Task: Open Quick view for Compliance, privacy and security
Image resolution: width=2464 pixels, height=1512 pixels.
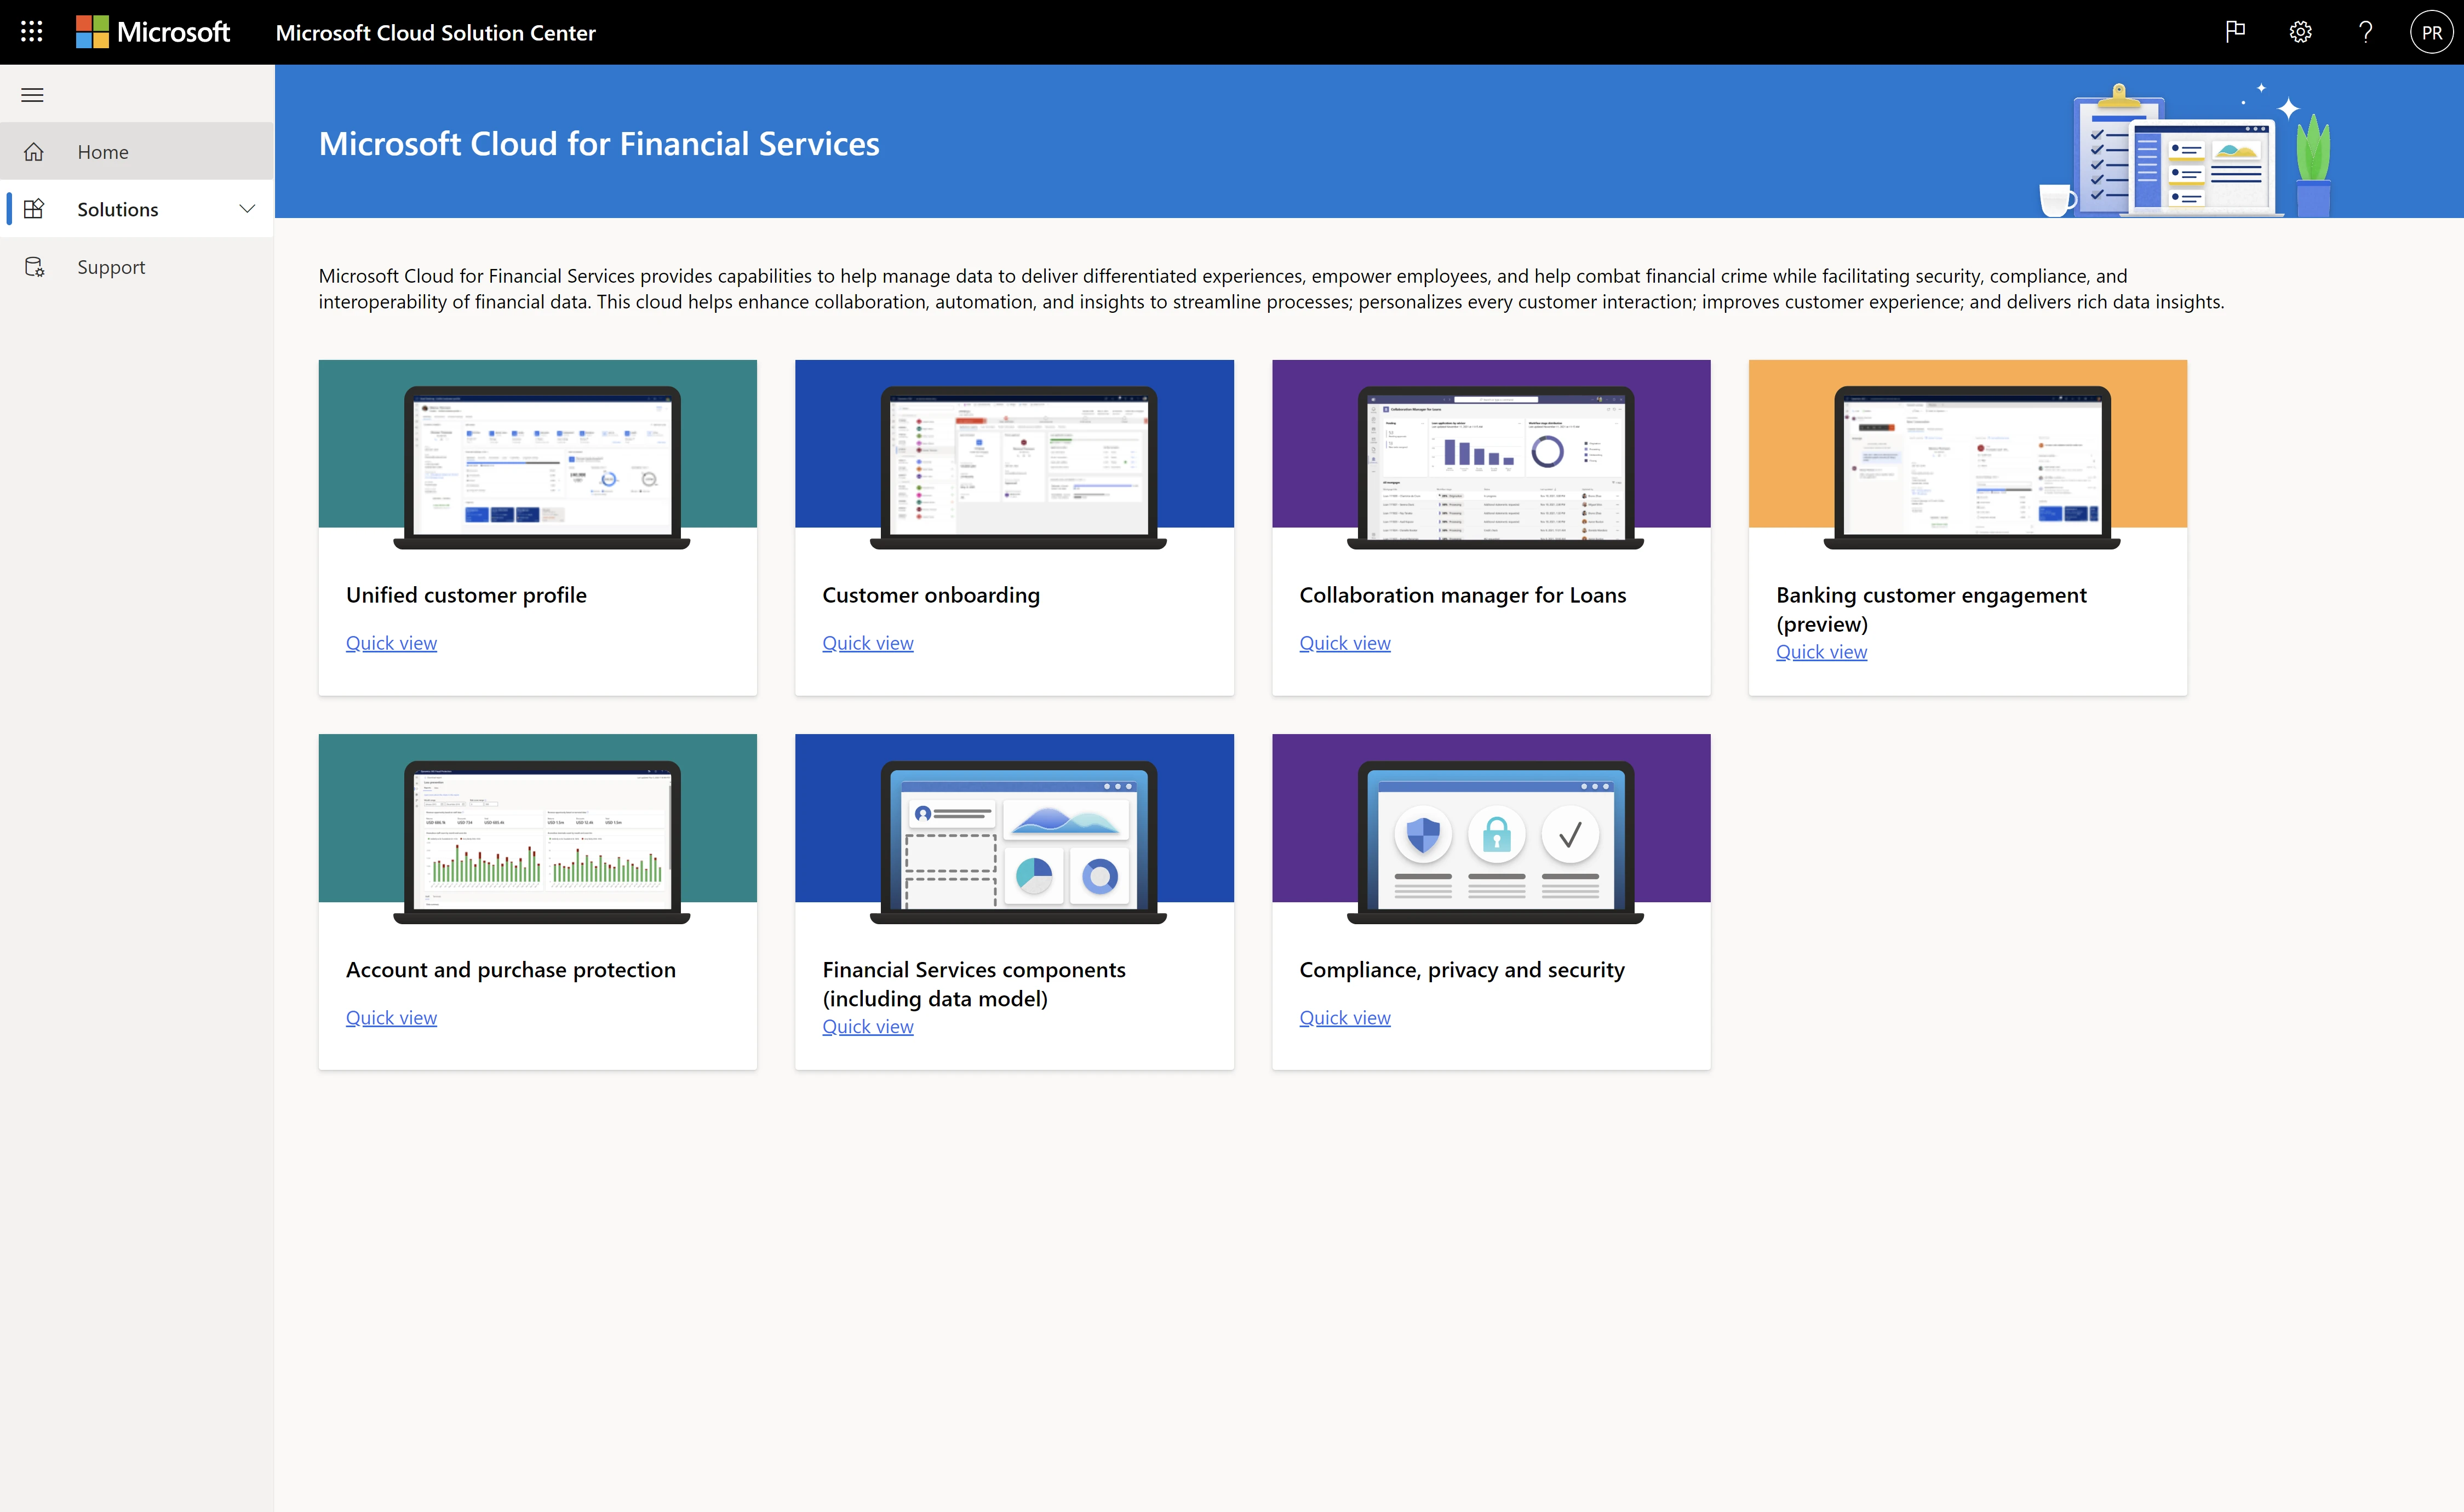Action: coord(1344,1017)
